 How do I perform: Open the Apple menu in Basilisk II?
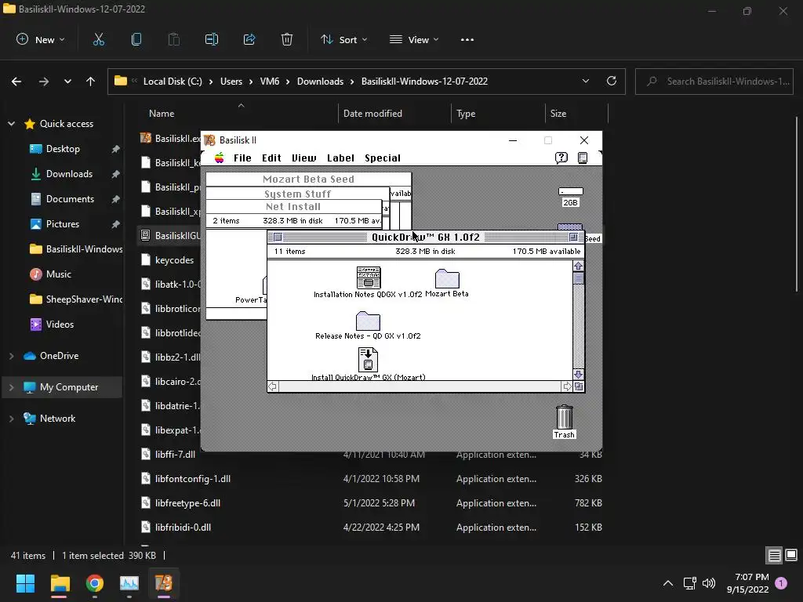[220, 158]
